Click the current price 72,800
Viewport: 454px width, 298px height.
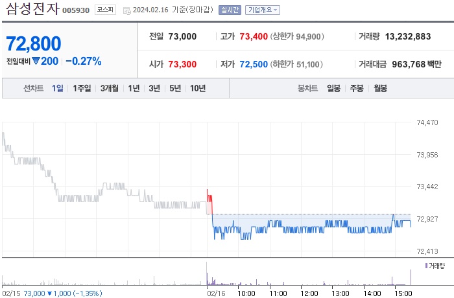(34, 43)
